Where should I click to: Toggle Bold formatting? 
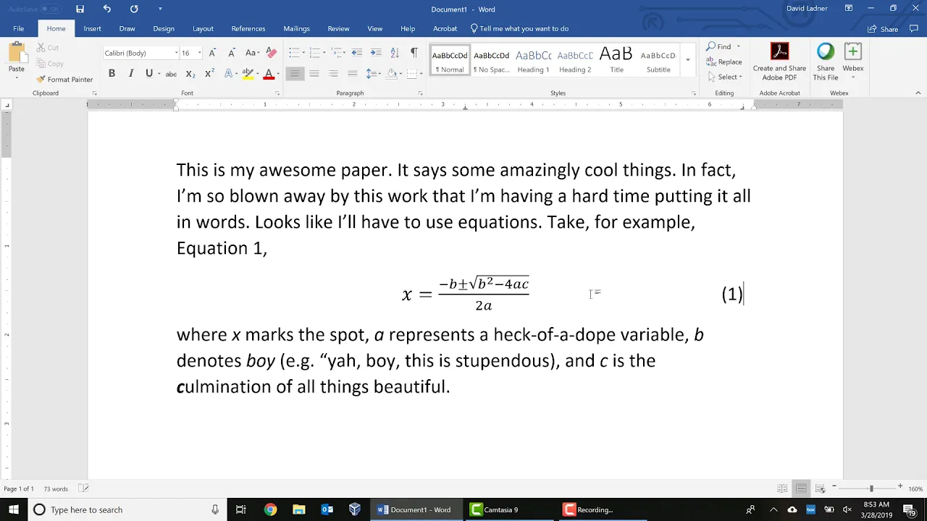[112, 74]
